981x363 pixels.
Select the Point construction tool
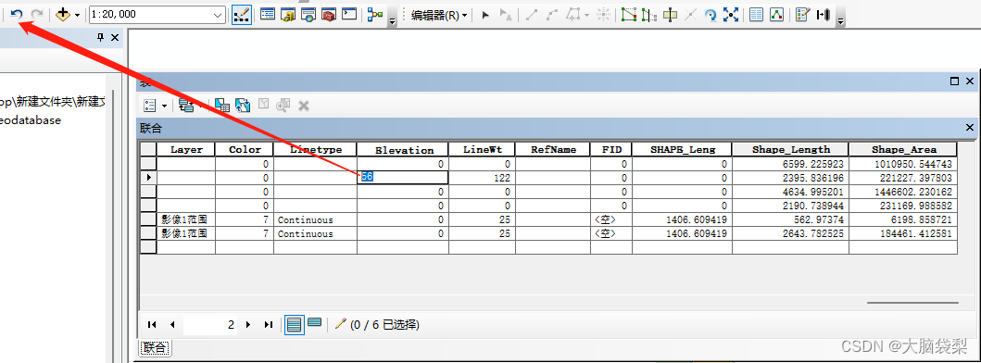604,15
